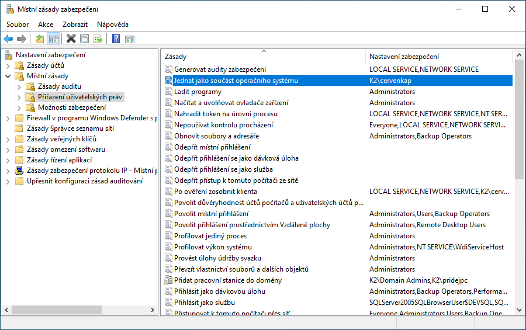Select Odepřít přihlášení se jako služba
Image resolution: width=526 pixels, height=330 pixels.
(x=338, y=169)
